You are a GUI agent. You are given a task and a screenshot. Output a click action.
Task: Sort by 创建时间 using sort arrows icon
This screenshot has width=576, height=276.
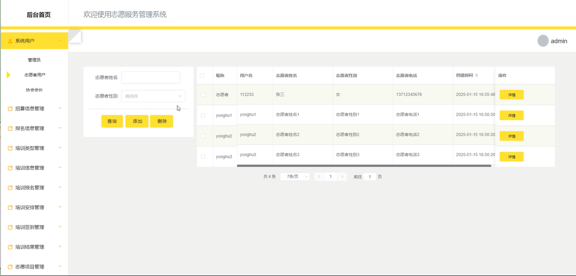(x=477, y=75)
